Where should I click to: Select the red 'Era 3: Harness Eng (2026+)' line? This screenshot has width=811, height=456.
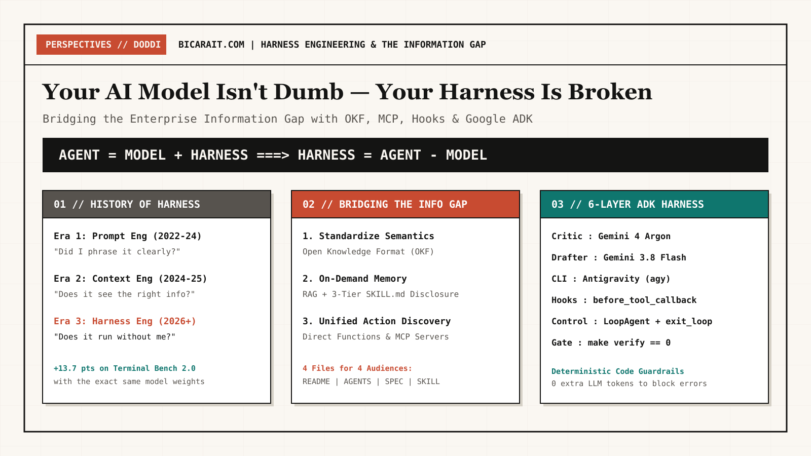tap(125, 321)
